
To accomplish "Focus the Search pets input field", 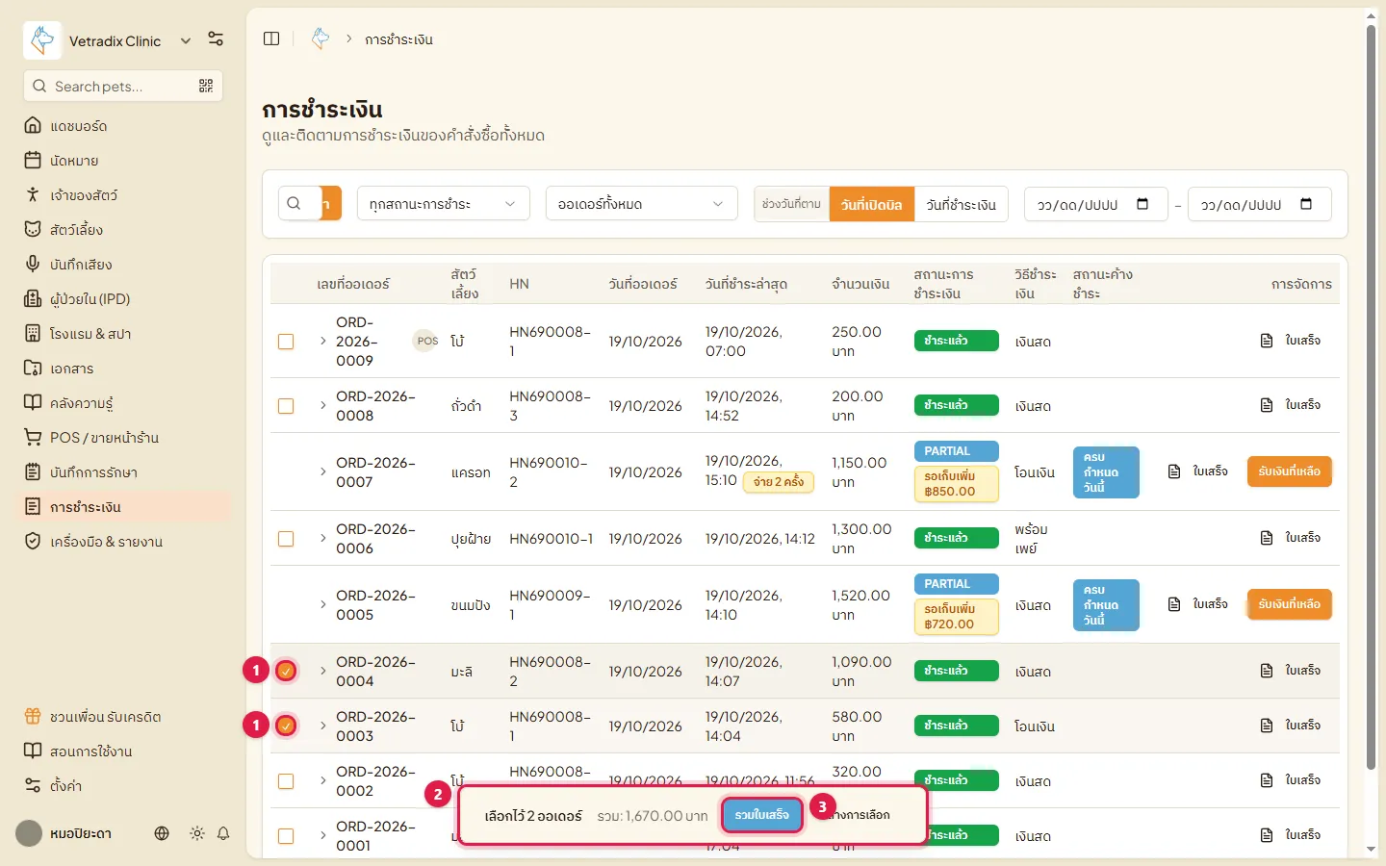I will pos(123,87).
